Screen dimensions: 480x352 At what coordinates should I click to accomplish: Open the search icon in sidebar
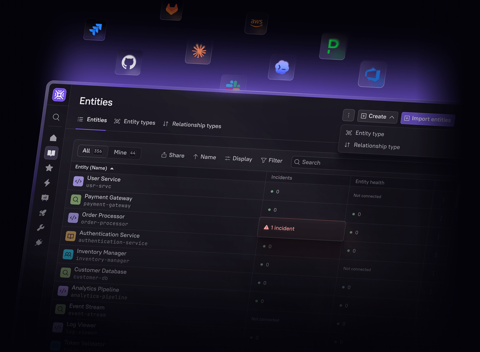[56, 117]
